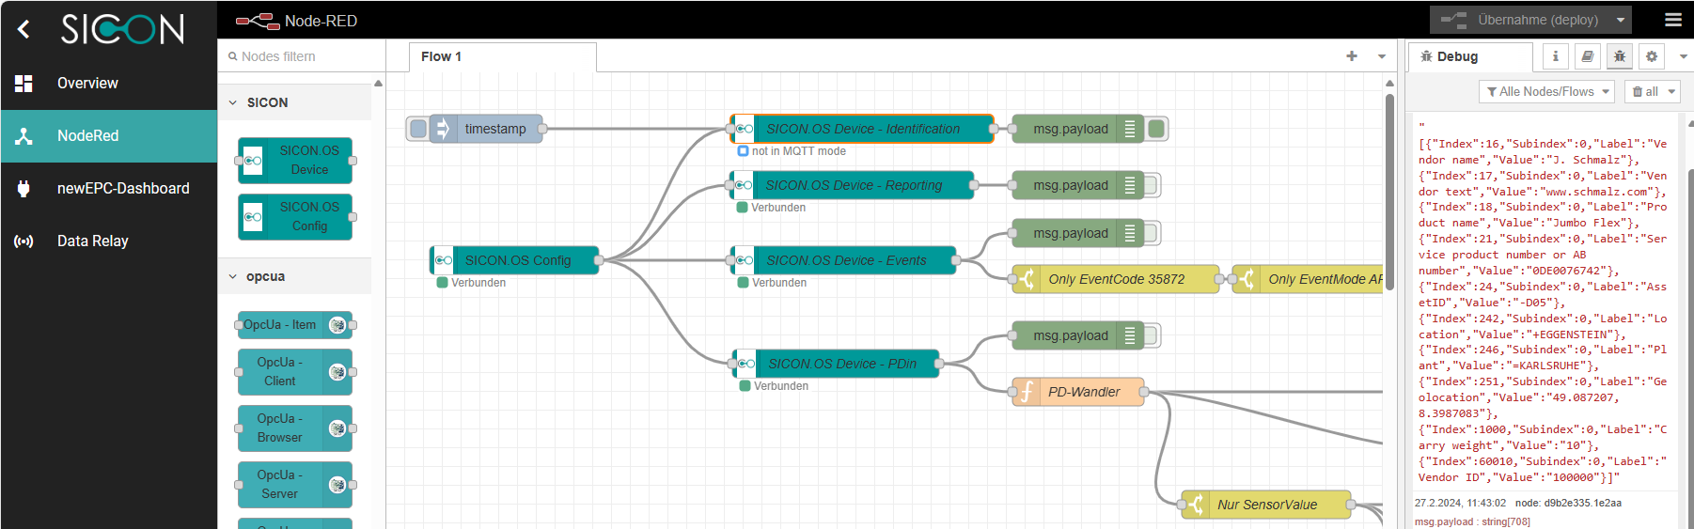Open the help book sidebar icon

[1587, 56]
